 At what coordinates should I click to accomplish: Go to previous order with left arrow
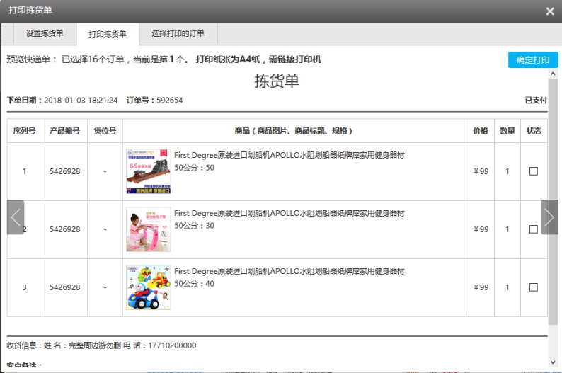[16, 217]
